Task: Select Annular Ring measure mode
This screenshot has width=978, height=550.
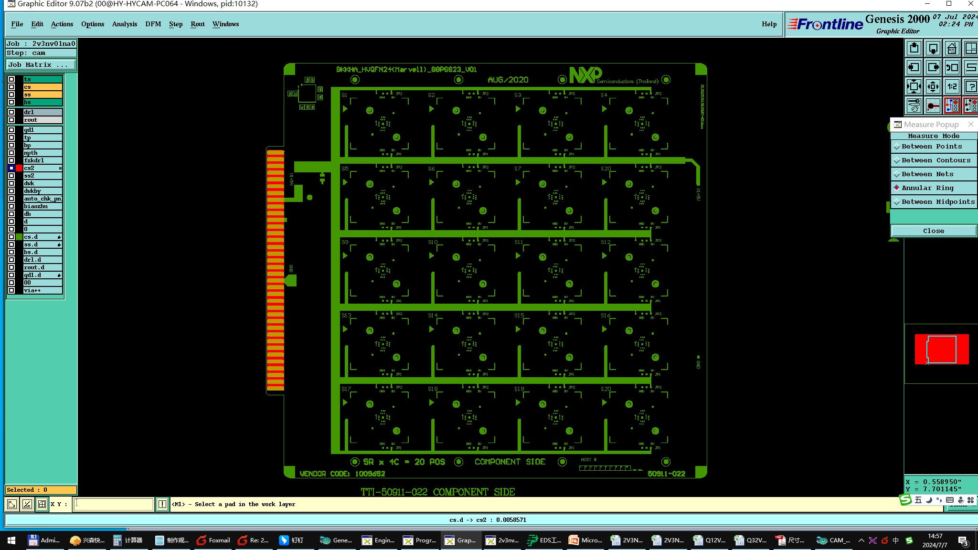Action: (934, 188)
